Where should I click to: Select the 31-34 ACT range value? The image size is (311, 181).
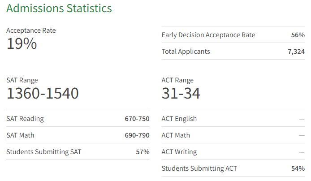click(181, 93)
